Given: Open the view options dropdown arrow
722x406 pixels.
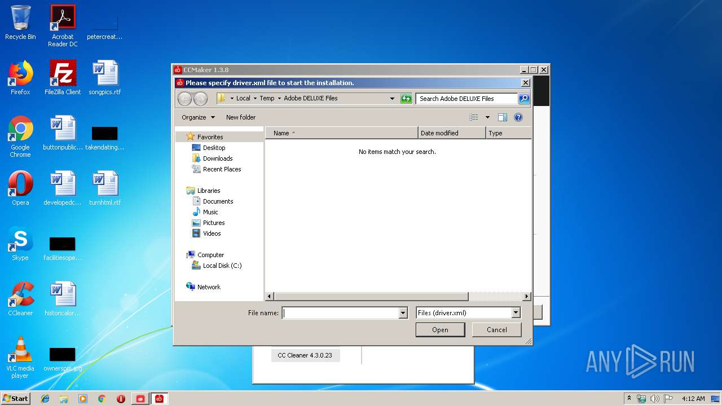Looking at the screenshot, I should coord(487,117).
